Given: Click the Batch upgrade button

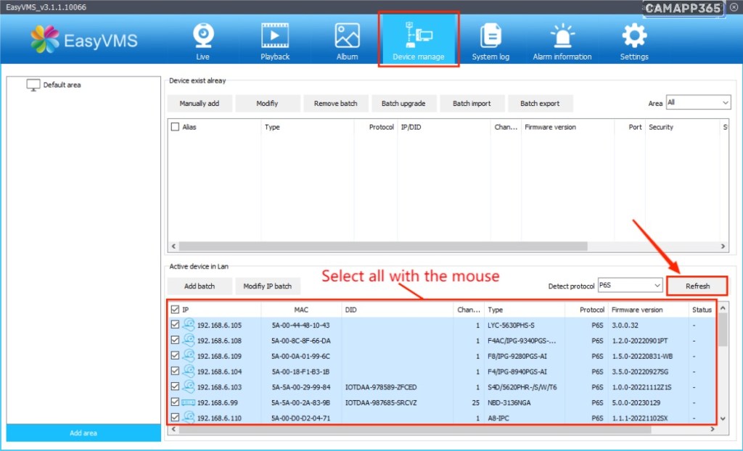Looking at the screenshot, I should (403, 104).
